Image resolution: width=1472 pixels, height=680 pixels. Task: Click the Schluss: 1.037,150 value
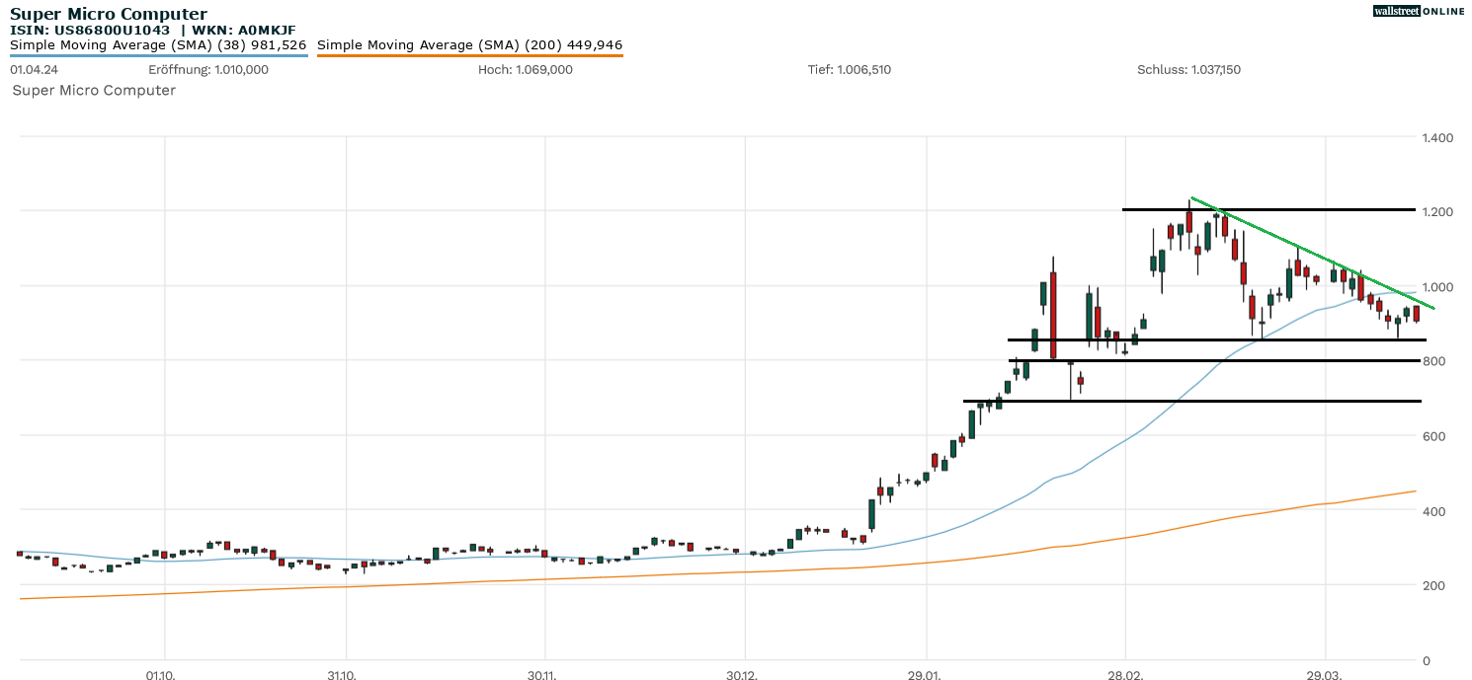[1188, 70]
